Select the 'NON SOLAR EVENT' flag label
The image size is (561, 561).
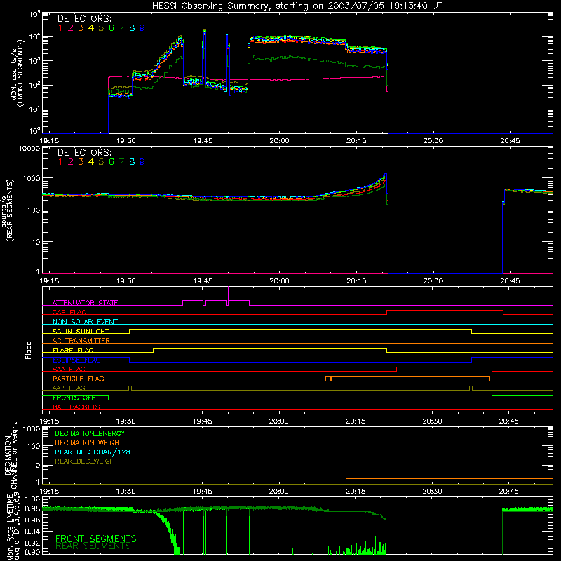pyautogui.click(x=85, y=322)
